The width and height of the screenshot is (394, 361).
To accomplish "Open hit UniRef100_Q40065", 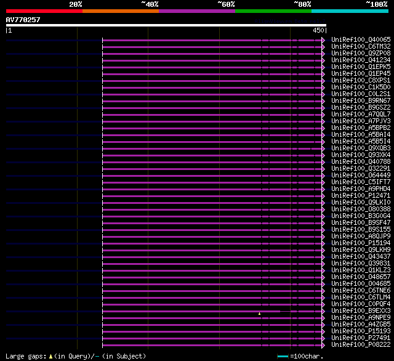I will point(361,39).
